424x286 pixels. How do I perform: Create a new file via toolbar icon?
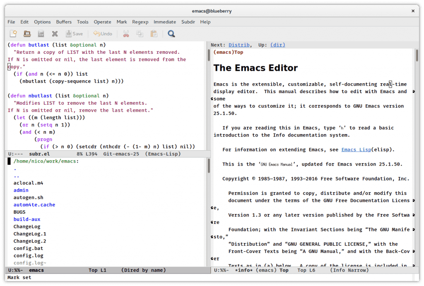point(13,34)
